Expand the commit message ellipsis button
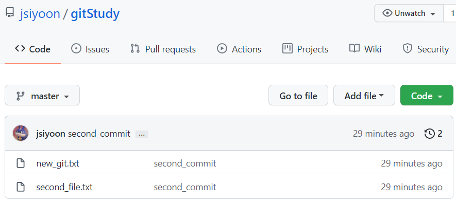 [142, 134]
